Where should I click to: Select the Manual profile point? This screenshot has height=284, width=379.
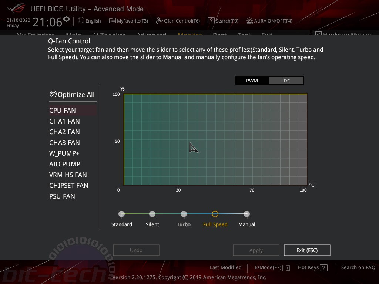pos(246,214)
